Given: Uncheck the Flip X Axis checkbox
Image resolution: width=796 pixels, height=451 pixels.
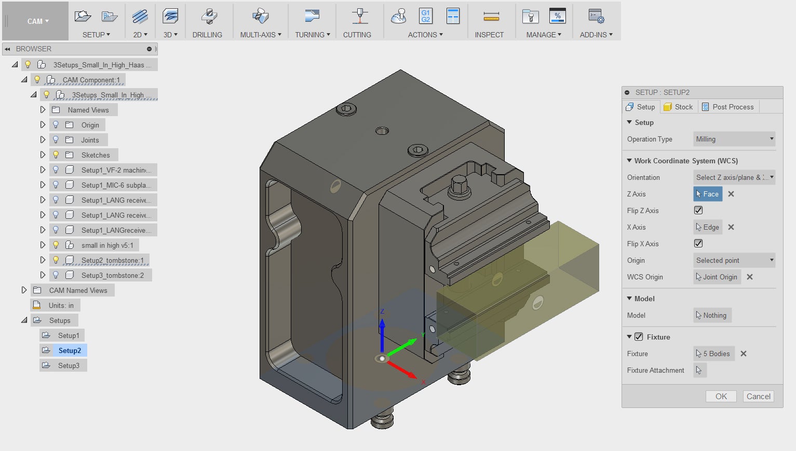Looking at the screenshot, I should tap(698, 244).
